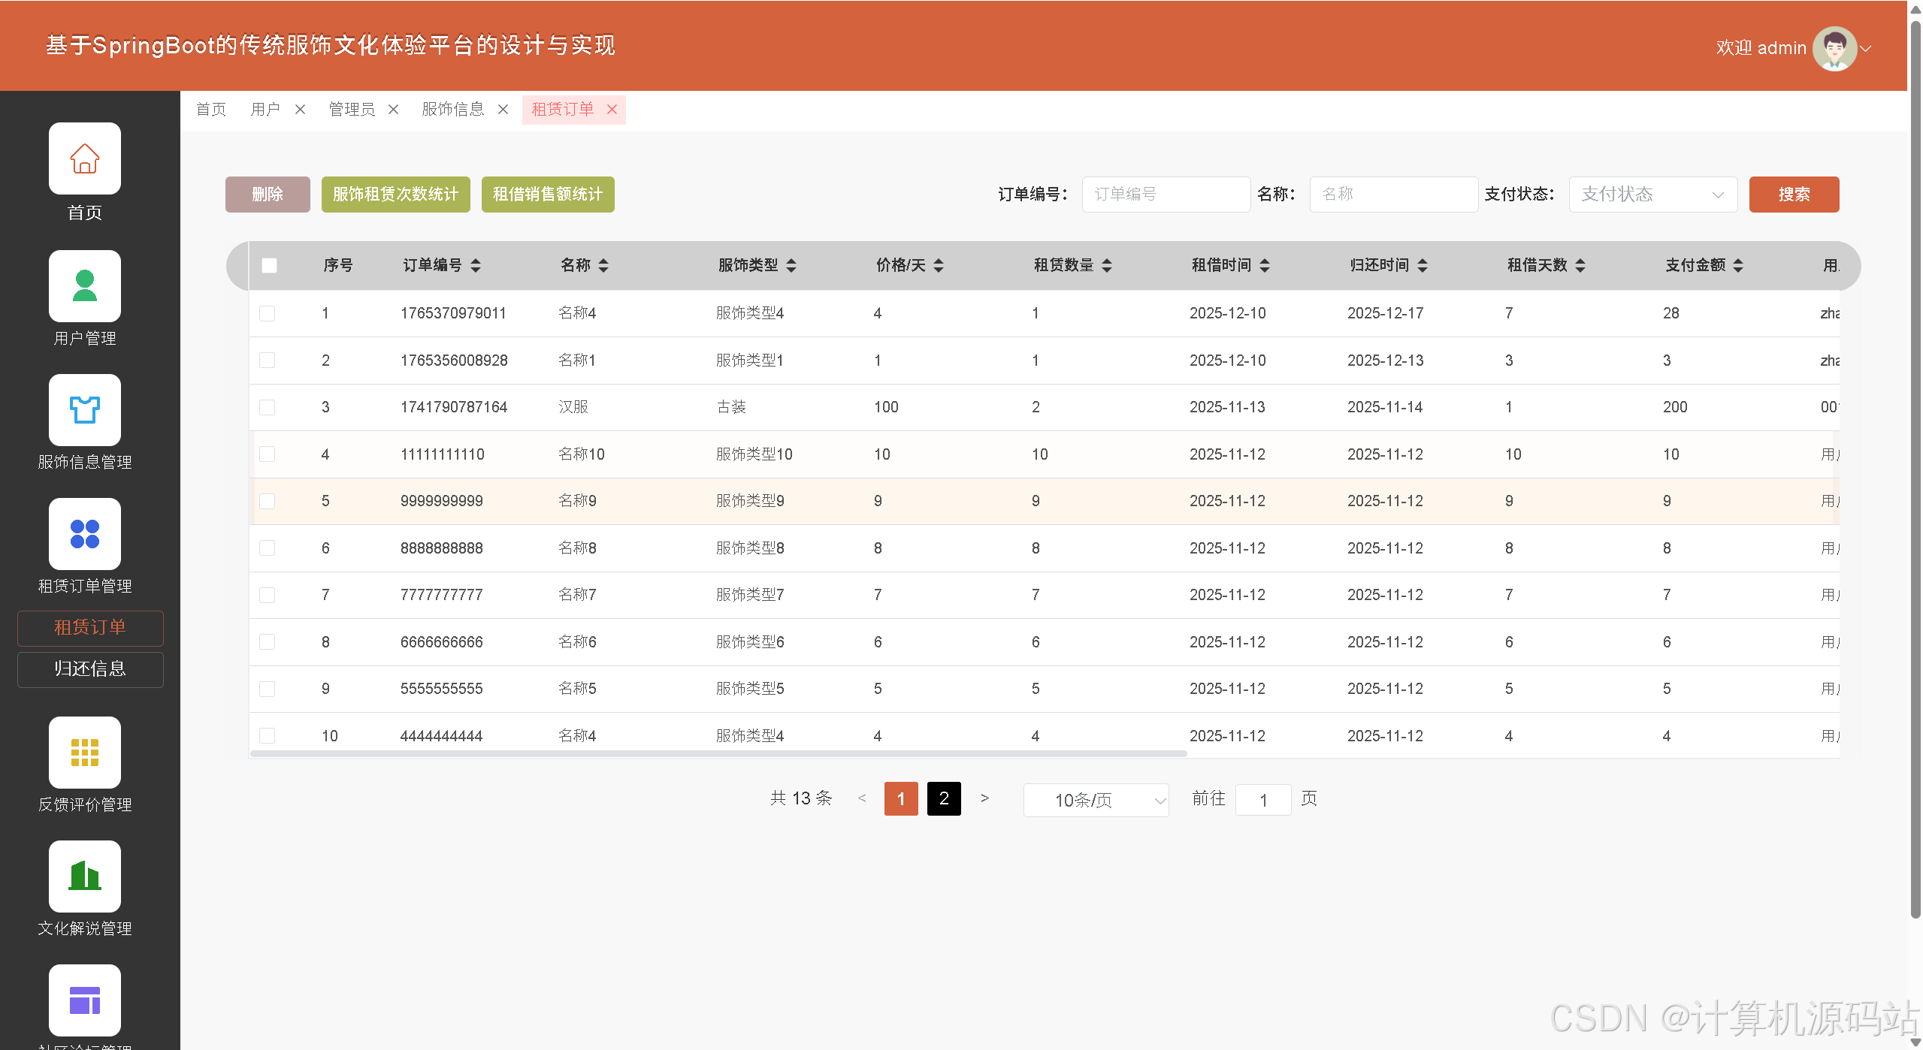Open user management green person icon
The width and height of the screenshot is (1923, 1050).
pyautogui.click(x=84, y=286)
